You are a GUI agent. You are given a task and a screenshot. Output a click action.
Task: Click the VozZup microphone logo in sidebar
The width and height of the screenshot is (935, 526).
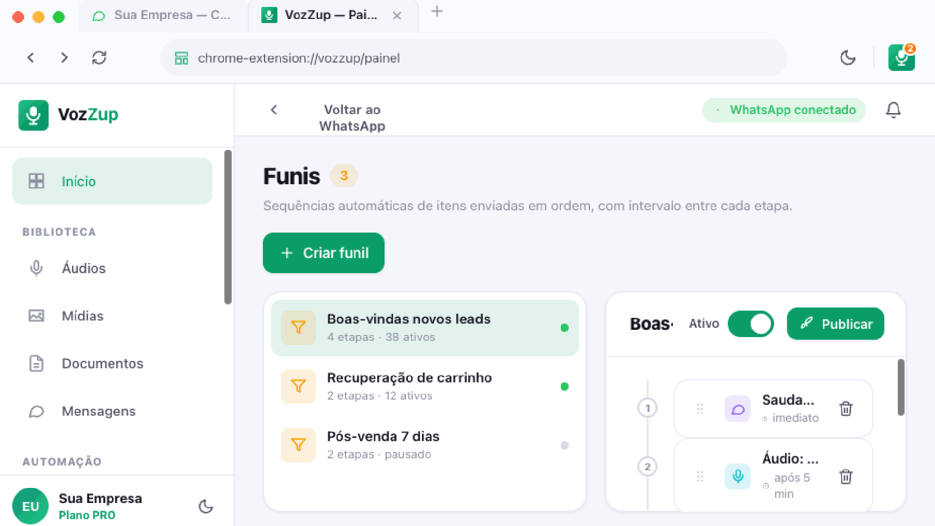click(x=33, y=115)
